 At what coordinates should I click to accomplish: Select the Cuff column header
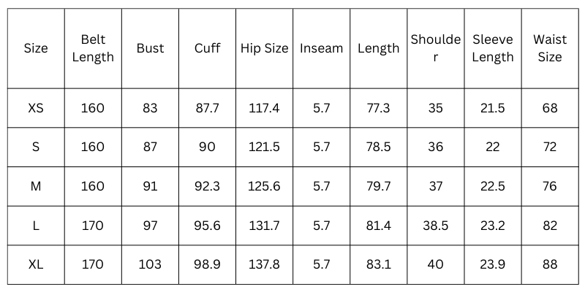(208, 48)
